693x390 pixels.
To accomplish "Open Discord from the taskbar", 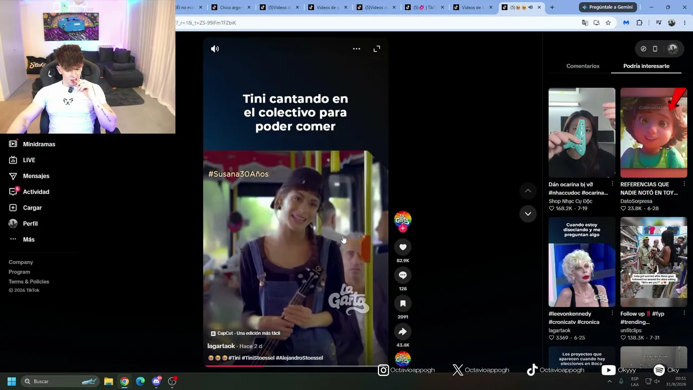I will [x=156, y=381].
